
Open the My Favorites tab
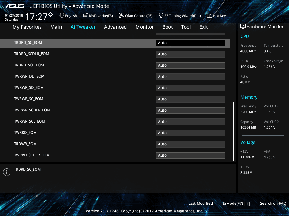[x=27, y=27]
